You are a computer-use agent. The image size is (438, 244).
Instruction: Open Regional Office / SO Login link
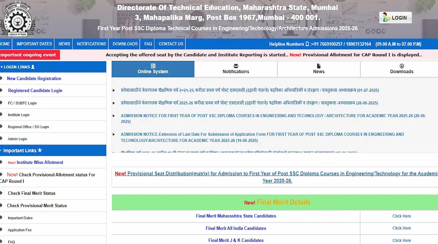click(28, 127)
